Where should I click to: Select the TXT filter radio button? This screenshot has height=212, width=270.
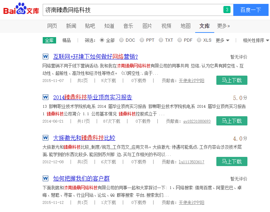tap(161, 40)
